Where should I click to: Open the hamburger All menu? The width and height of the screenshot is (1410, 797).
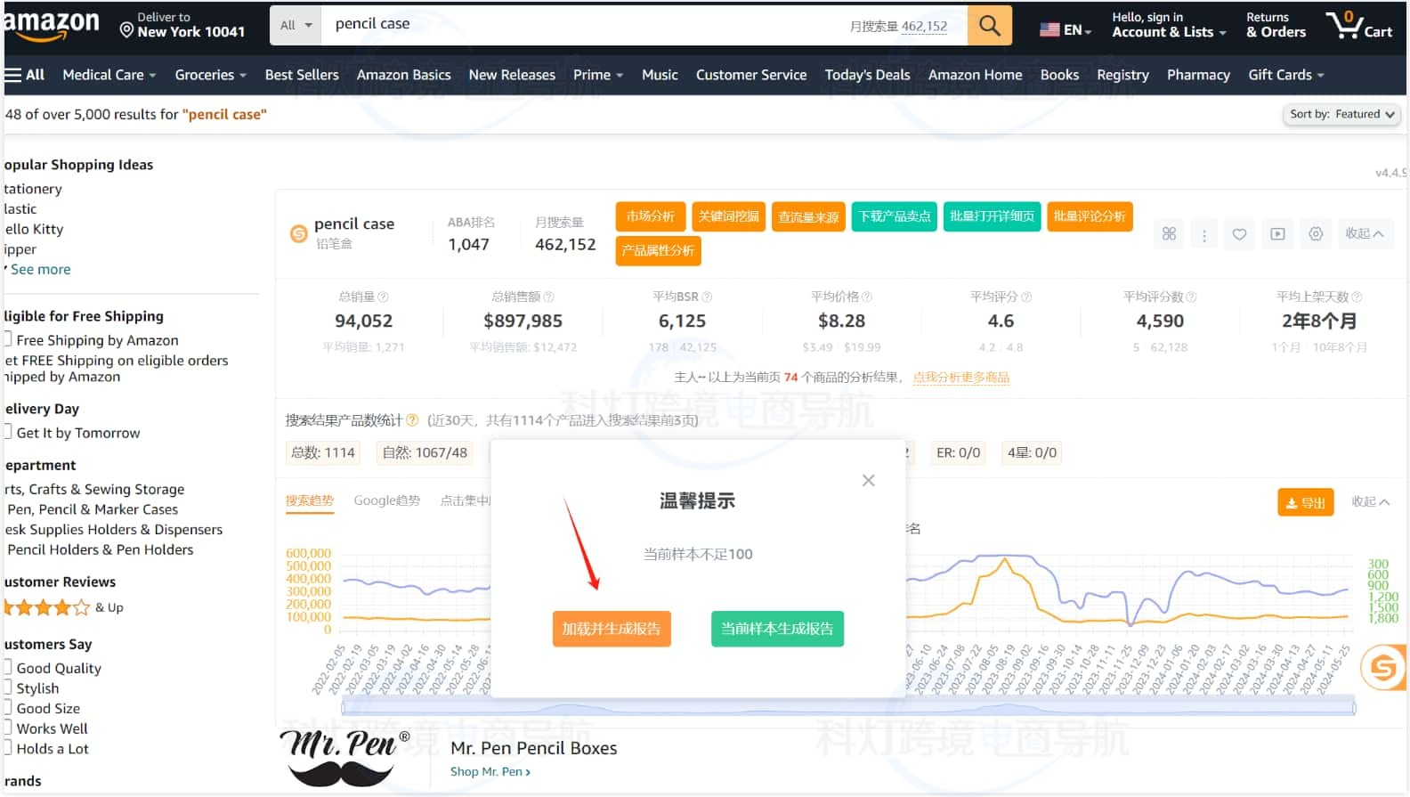[x=24, y=75]
